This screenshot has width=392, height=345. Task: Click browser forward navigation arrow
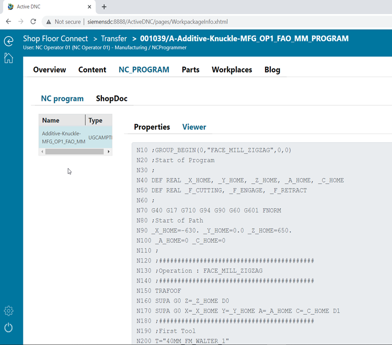point(21,21)
